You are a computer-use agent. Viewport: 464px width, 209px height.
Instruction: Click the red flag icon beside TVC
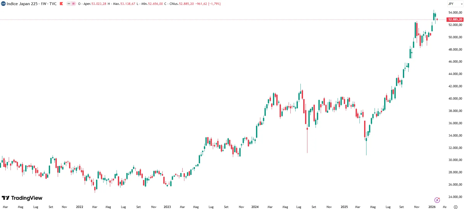click(61, 4)
